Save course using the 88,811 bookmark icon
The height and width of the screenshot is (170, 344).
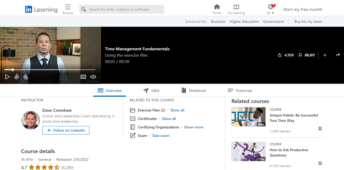coord(300,55)
